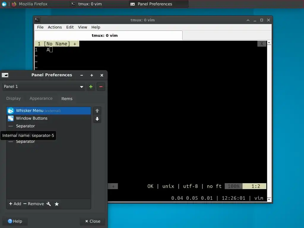
Task: Open the Panel 1 selector dropdown
Action: click(x=44, y=86)
